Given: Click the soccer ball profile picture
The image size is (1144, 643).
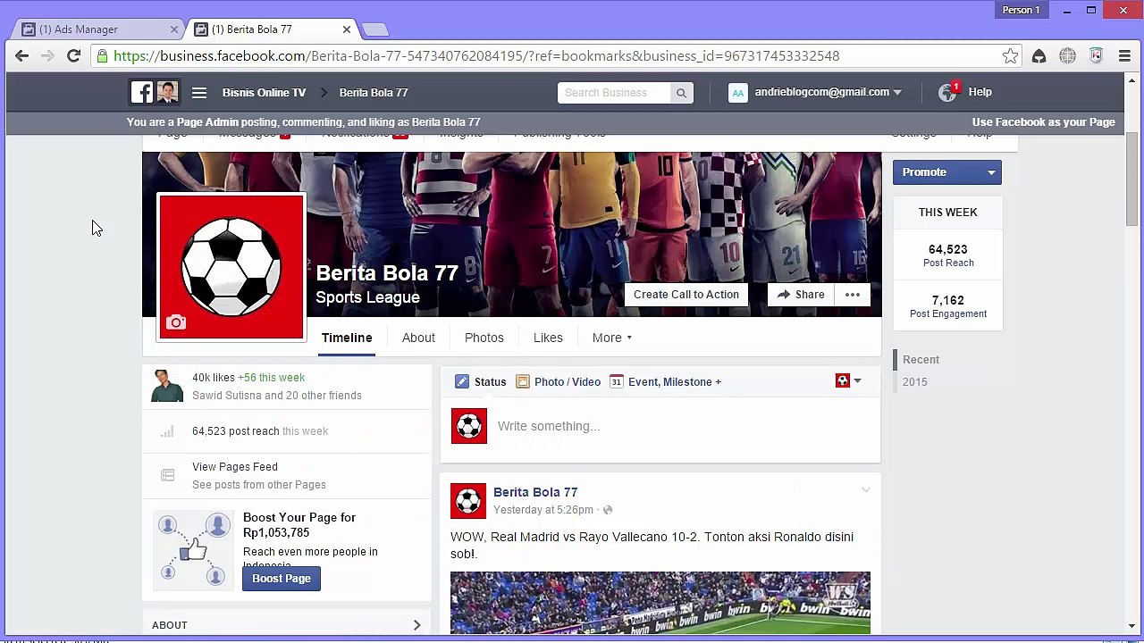Looking at the screenshot, I should pos(231,267).
